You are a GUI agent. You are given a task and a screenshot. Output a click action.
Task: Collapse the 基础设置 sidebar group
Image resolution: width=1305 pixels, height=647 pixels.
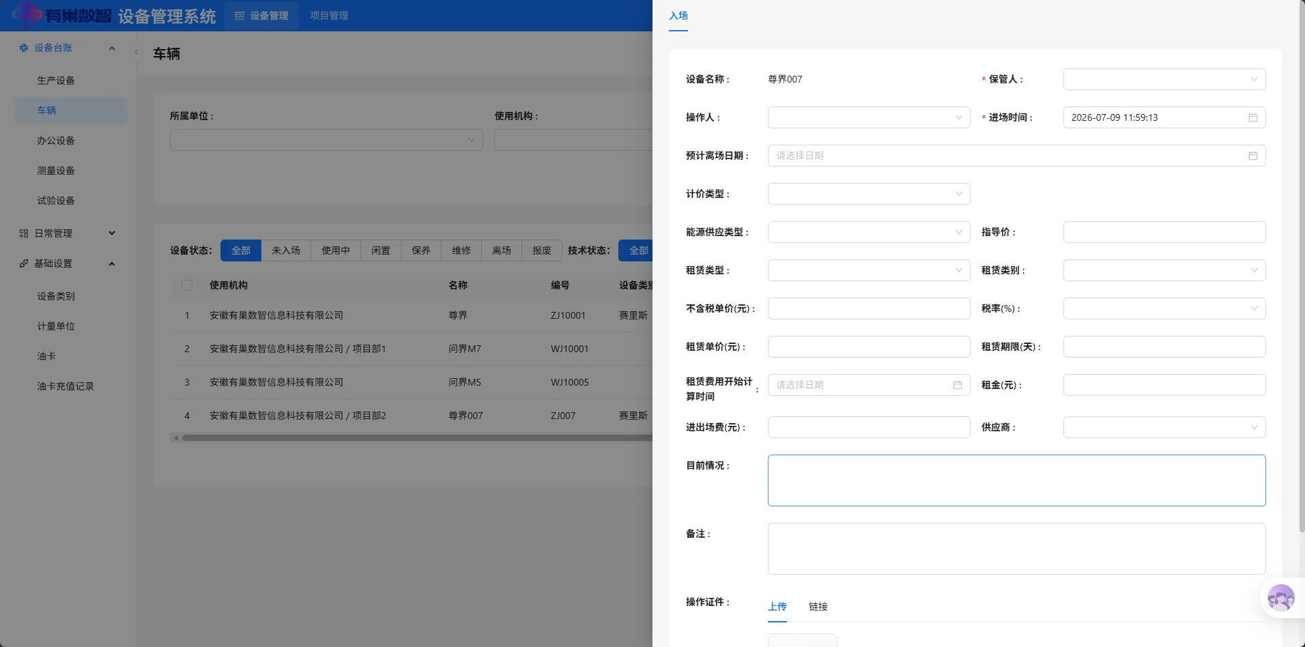[112, 263]
